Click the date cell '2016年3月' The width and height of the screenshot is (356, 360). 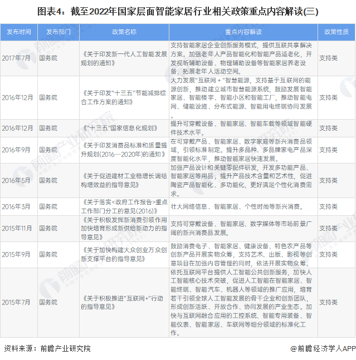16,206
